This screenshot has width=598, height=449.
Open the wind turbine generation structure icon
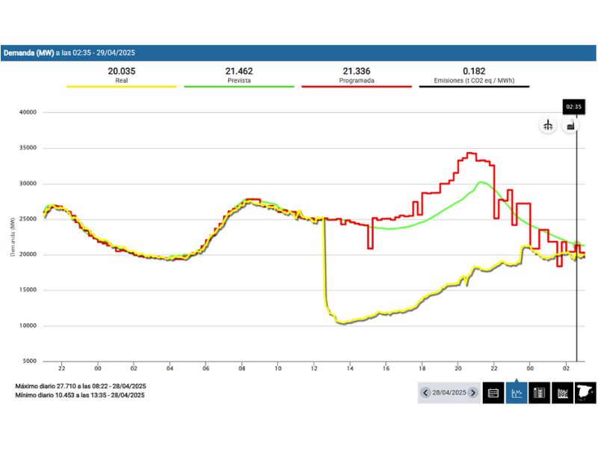pyautogui.click(x=548, y=125)
